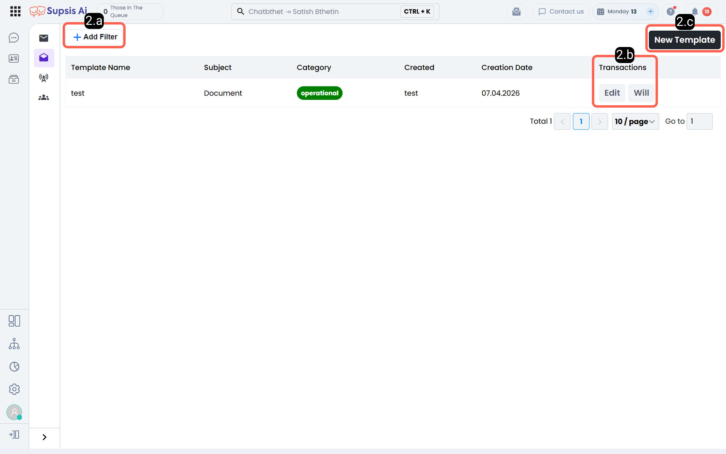Viewport: 726px width, 454px height.
Task: Click the Category column header
Action: (314, 67)
